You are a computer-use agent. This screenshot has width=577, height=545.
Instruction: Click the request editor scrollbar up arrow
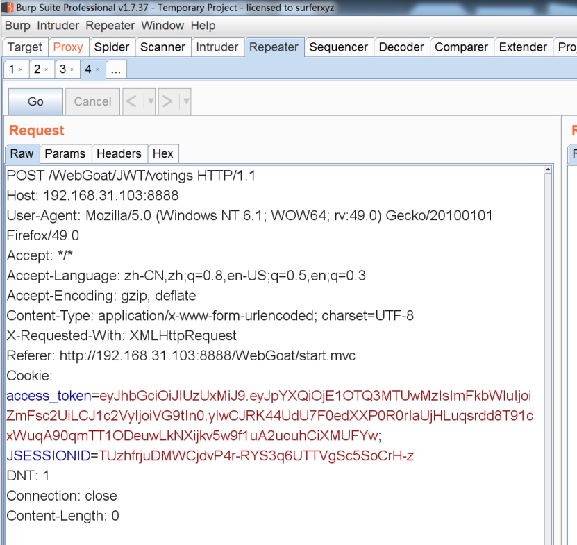pos(548,169)
